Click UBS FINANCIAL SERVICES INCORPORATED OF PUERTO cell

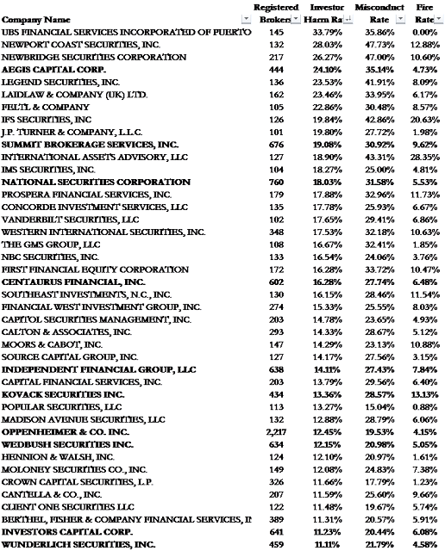click(x=126, y=33)
